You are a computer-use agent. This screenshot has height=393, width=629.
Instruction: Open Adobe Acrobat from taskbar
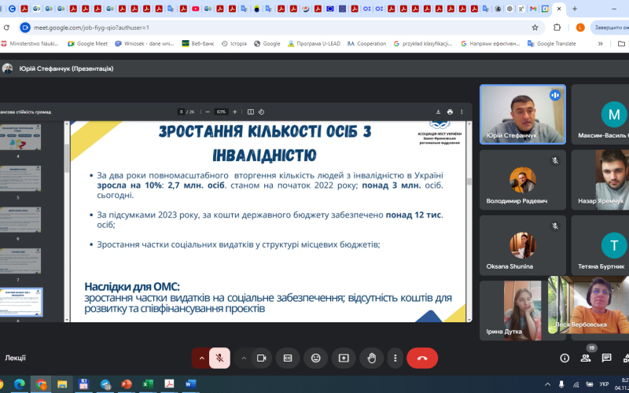pos(169,384)
